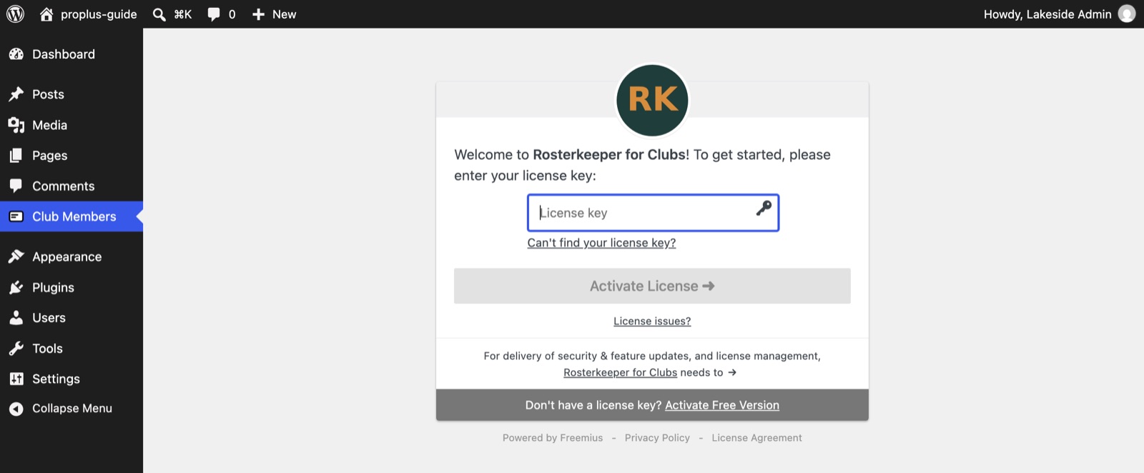Click the Media icon in sidebar
Viewport: 1144px width, 473px height.
coord(16,125)
